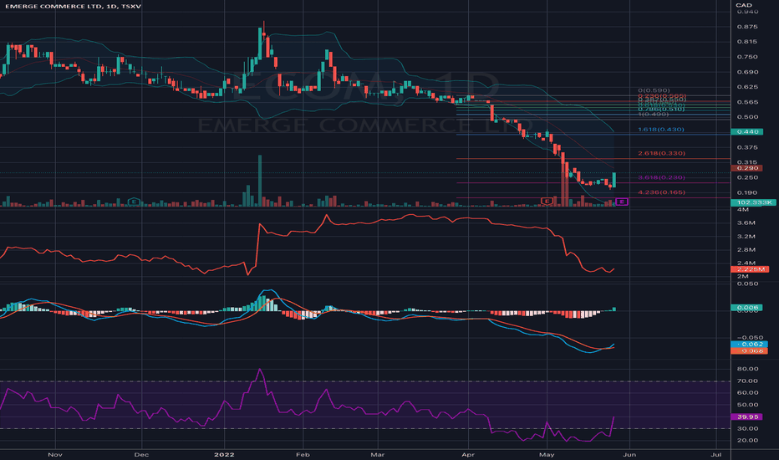Screen dimensions: 779x460
Task: Select the 1.618(0.430) Fibonacci level label
Action: (x=661, y=130)
